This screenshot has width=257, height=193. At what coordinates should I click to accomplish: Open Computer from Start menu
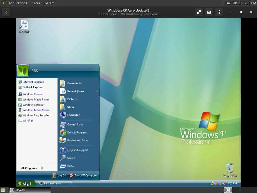(x=70, y=115)
